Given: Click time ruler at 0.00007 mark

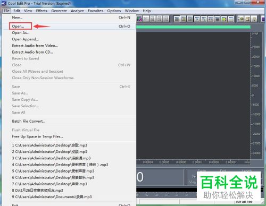Looking at the screenshot, I should 197,162.
